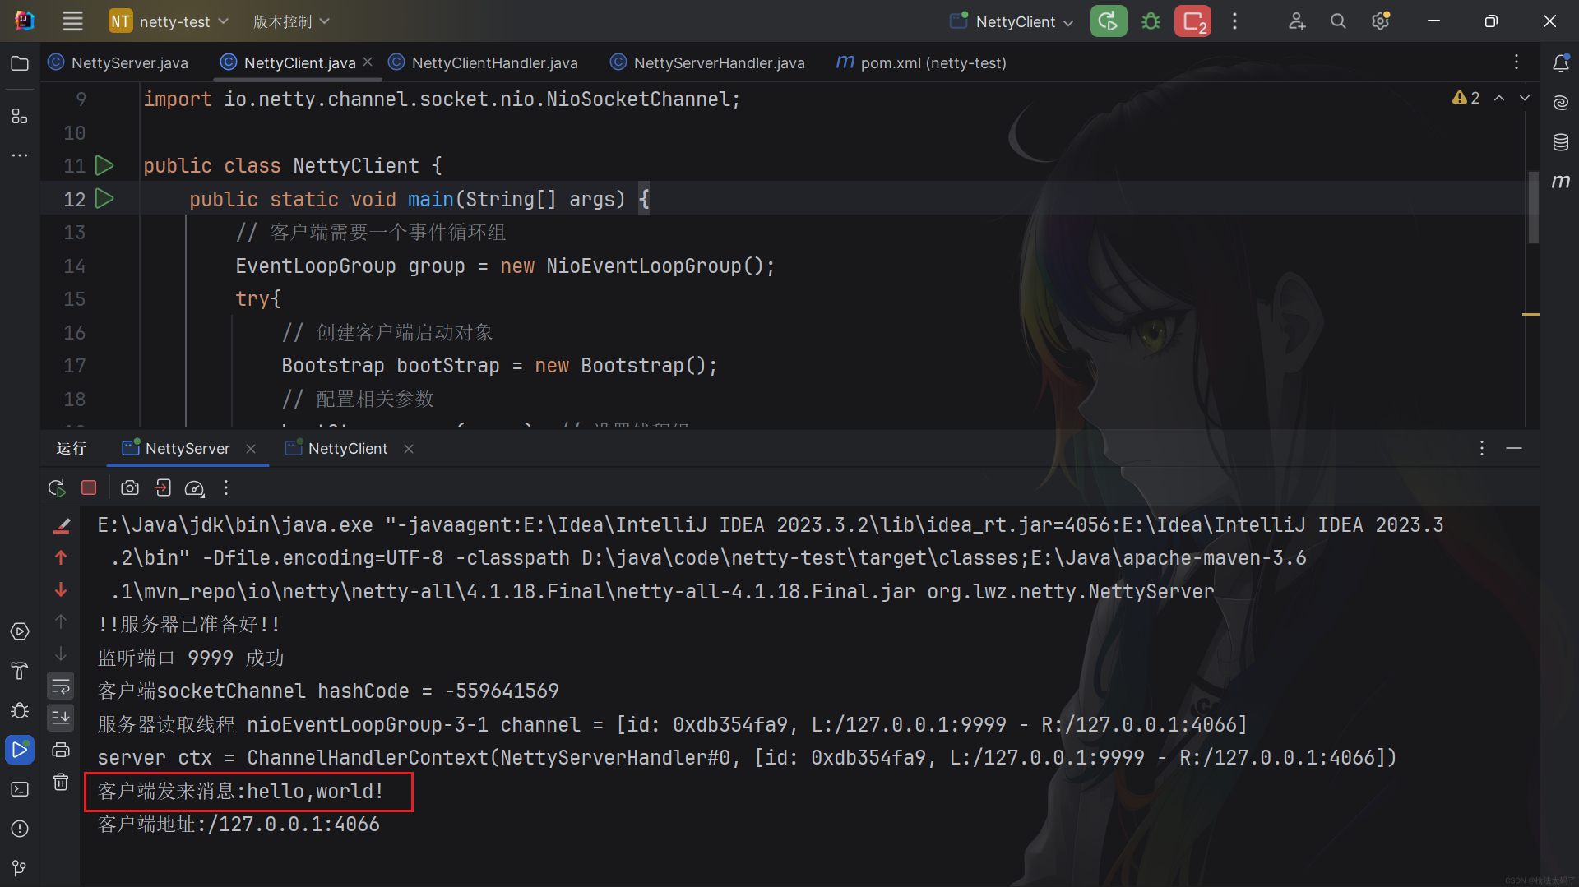Open the Git tool window
This screenshot has height=887, width=1579.
20,868
